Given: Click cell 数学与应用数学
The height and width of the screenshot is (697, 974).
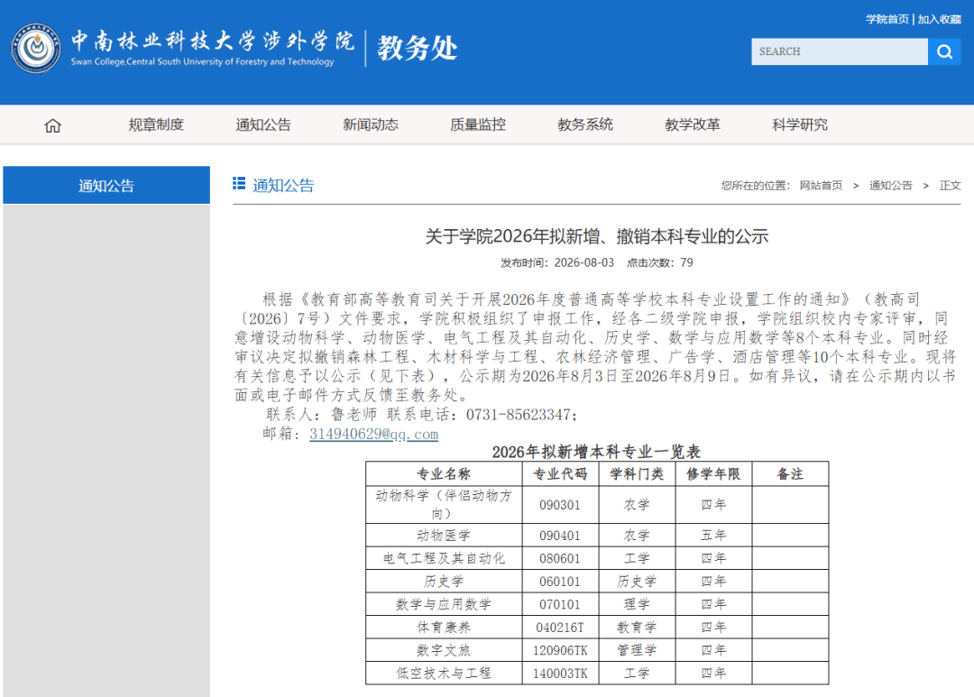Looking at the screenshot, I should pyautogui.click(x=444, y=604).
